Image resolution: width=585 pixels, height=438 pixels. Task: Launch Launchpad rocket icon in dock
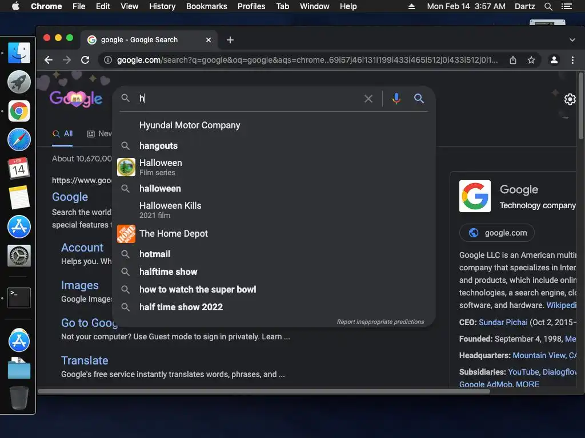point(19,82)
